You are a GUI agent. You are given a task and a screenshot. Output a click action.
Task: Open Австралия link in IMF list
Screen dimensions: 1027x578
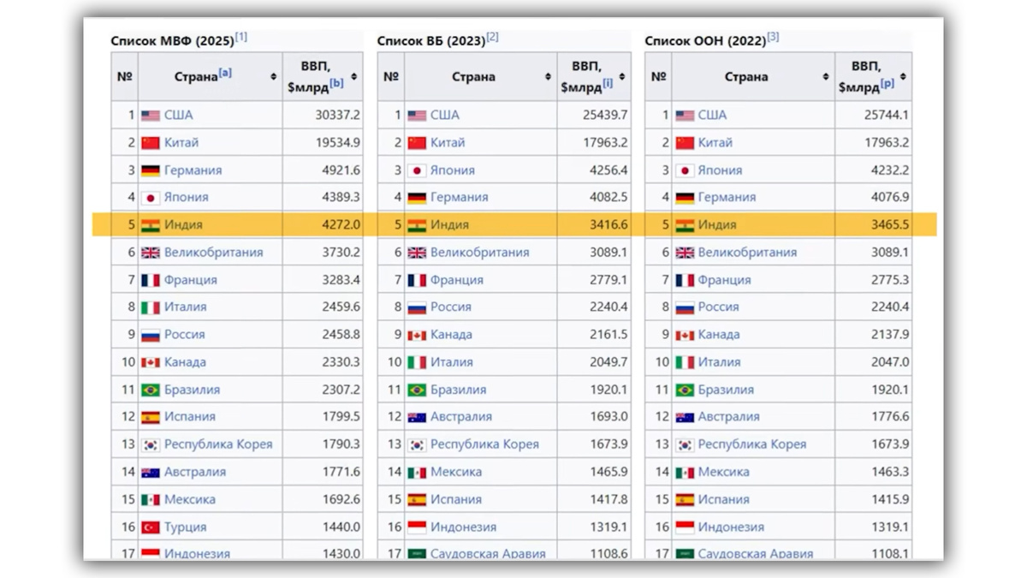(195, 471)
